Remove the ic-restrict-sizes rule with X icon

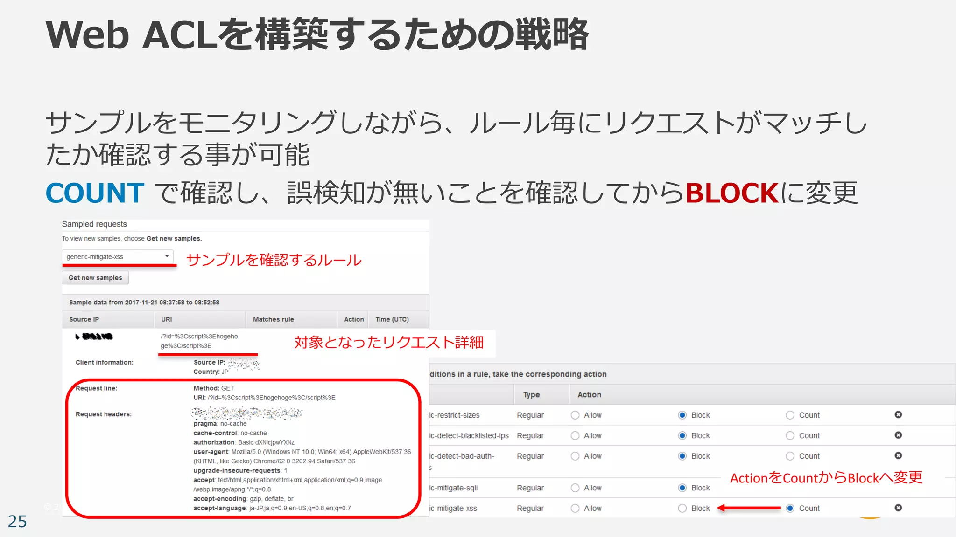click(898, 415)
